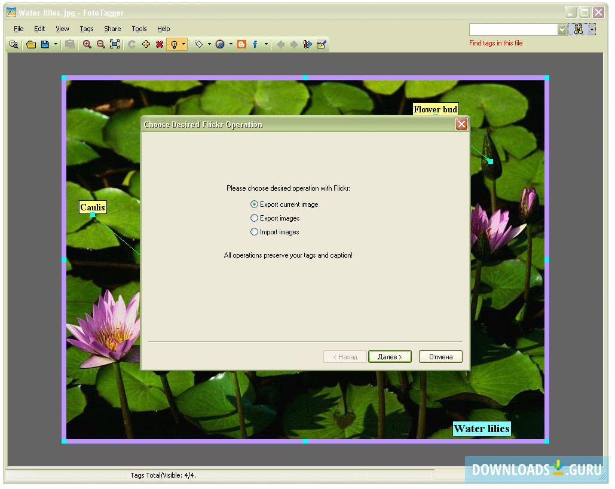Open the Tags menu
The image size is (615, 489).
(x=86, y=28)
